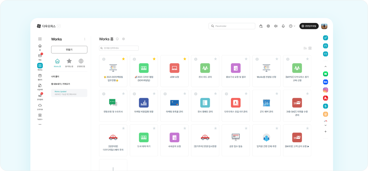Click the shopping bag icon in header
The height and width of the screenshot is (171, 368).
[x=261, y=26]
